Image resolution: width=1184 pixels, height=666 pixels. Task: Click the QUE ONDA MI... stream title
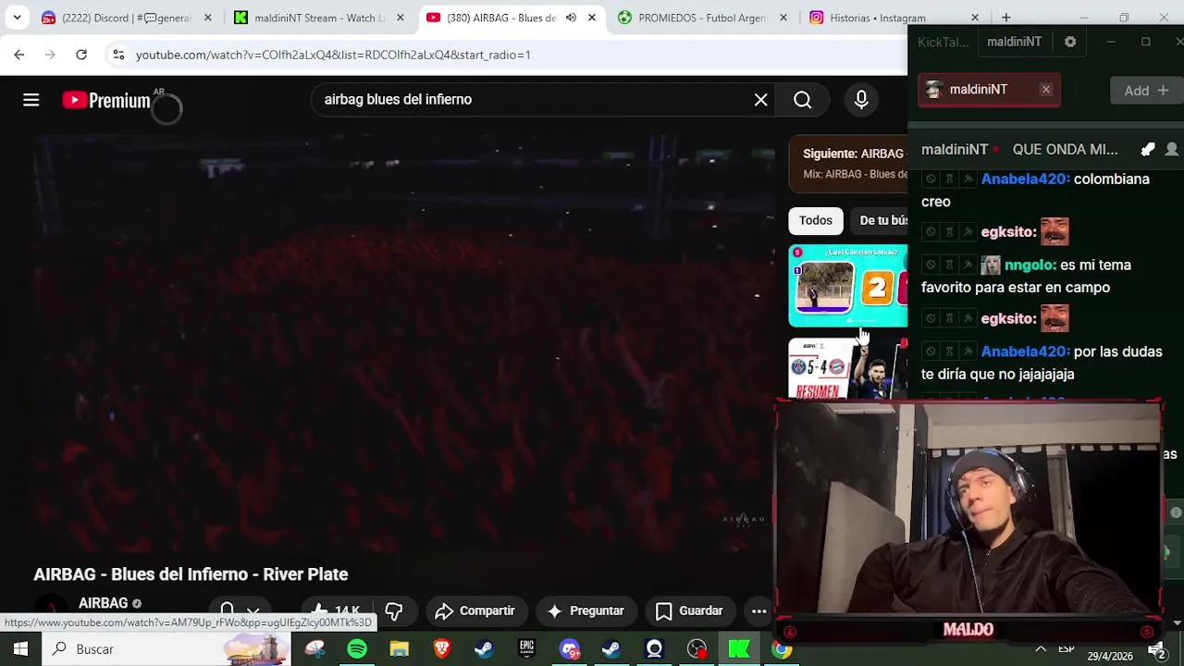click(x=1065, y=150)
